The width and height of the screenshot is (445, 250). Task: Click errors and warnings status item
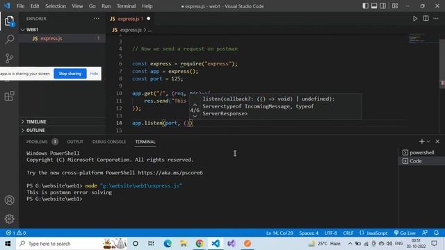16,233
